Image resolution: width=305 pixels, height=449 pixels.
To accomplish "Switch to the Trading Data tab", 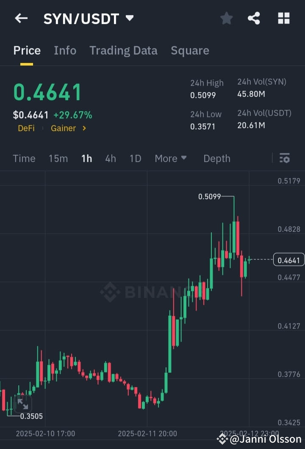I will click(123, 50).
